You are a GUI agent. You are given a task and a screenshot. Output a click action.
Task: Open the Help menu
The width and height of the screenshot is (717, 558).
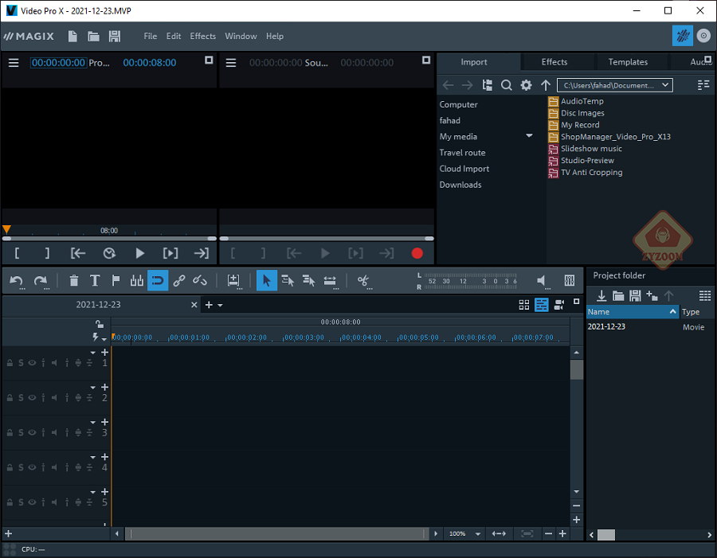pyautogui.click(x=274, y=36)
